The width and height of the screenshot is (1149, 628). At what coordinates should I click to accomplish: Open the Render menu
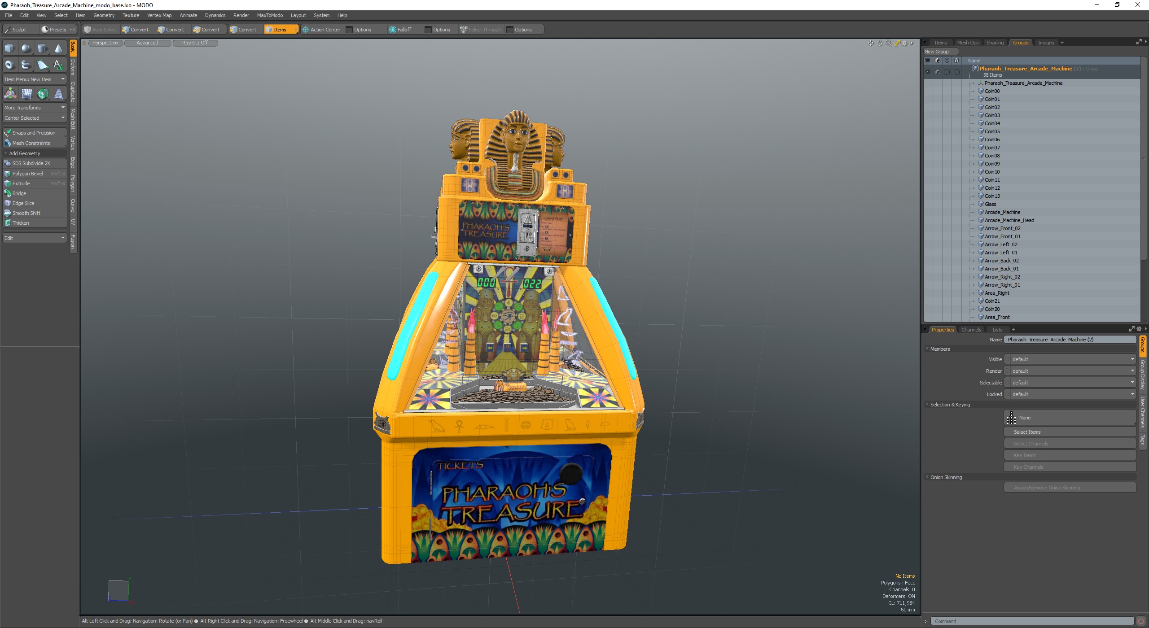[x=241, y=15]
